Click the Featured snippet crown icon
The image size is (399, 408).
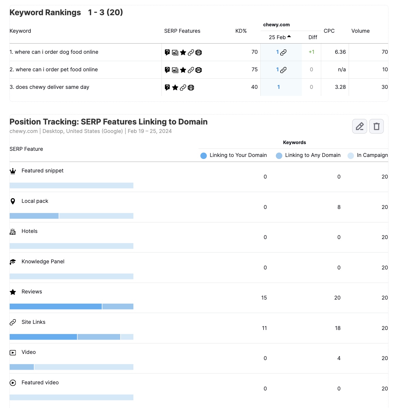tap(13, 171)
